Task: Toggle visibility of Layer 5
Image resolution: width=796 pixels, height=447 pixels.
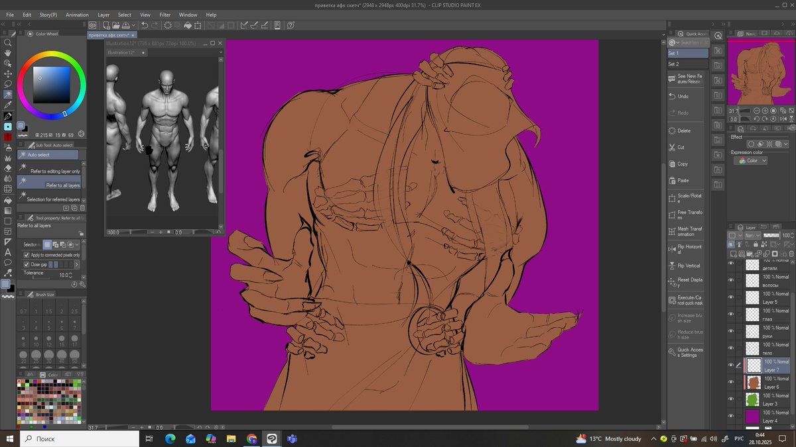Action: pos(732,297)
